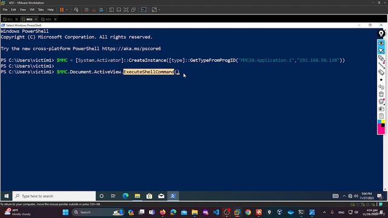Click the host Windows 11 Start button
The width and height of the screenshot is (388, 218).
(x=65, y=213)
